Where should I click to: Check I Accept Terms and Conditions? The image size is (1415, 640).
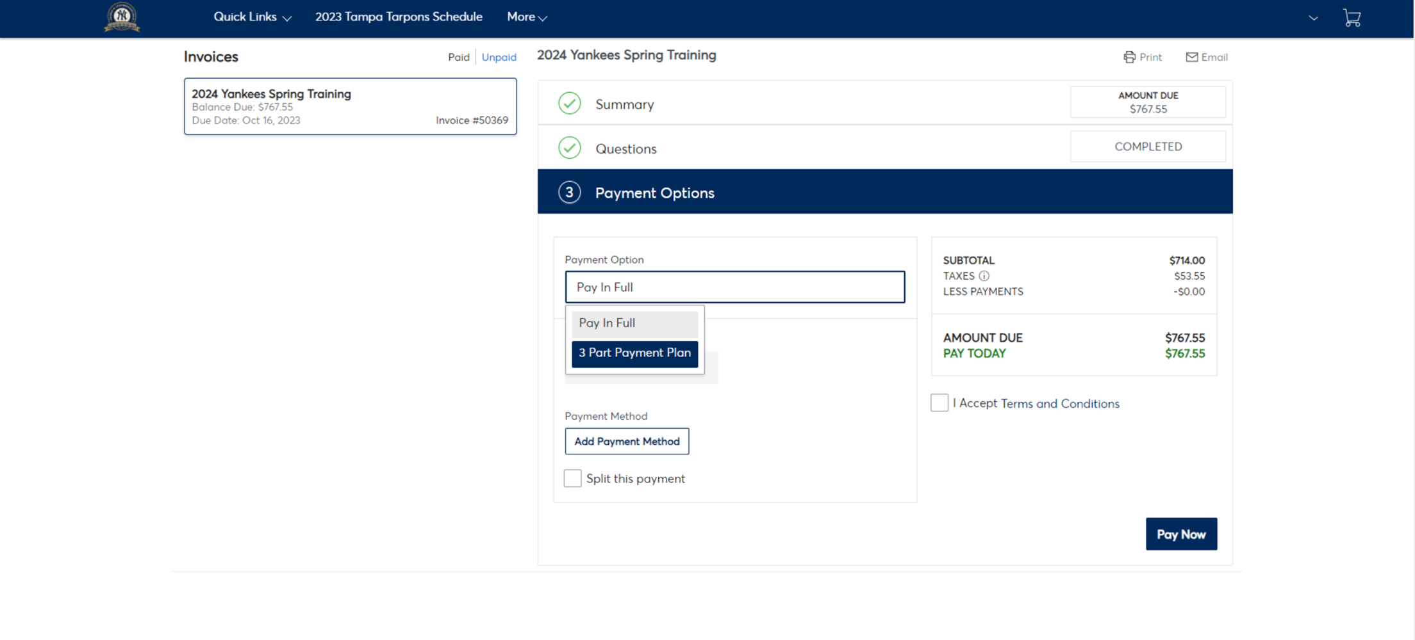[x=939, y=403]
